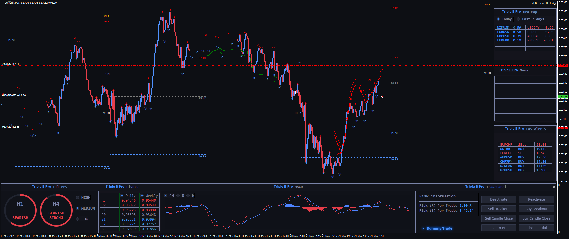Select the HIGH filter radio button

[x=78, y=198]
